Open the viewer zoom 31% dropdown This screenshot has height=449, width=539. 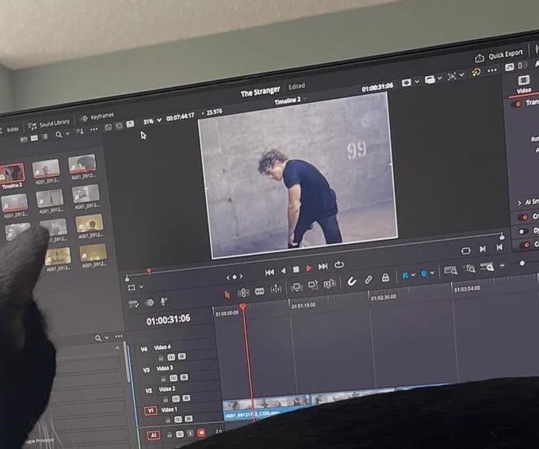pyautogui.click(x=152, y=121)
